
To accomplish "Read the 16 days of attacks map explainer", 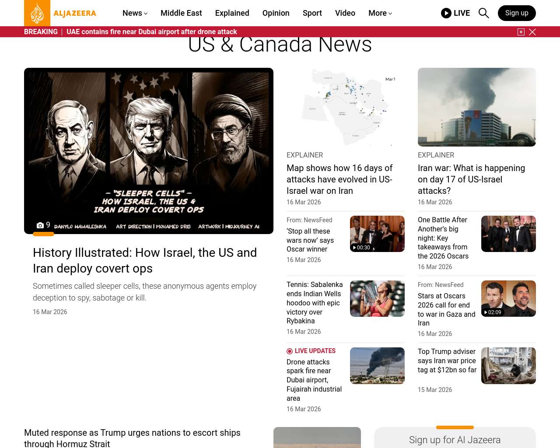I will click(x=339, y=179).
